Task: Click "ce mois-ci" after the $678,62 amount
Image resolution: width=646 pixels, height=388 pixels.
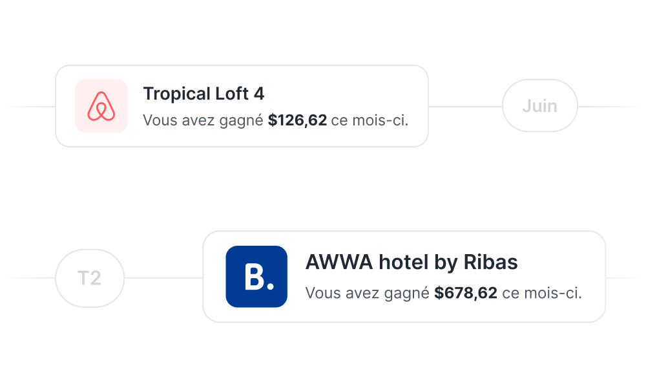Action: pyautogui.click(x=542, y=294)
